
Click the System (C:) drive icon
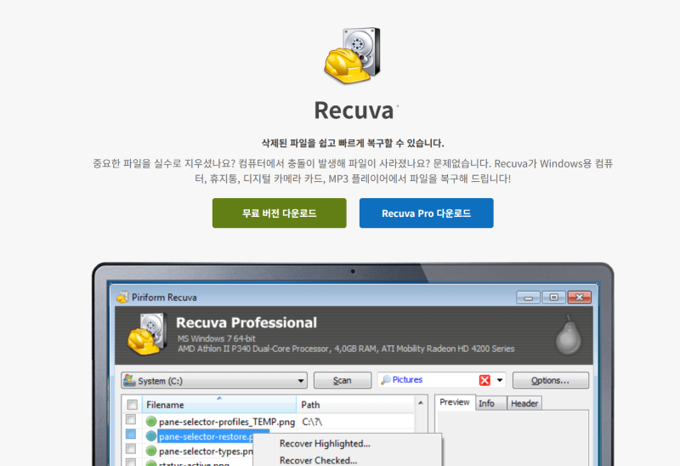pos(129,380)
